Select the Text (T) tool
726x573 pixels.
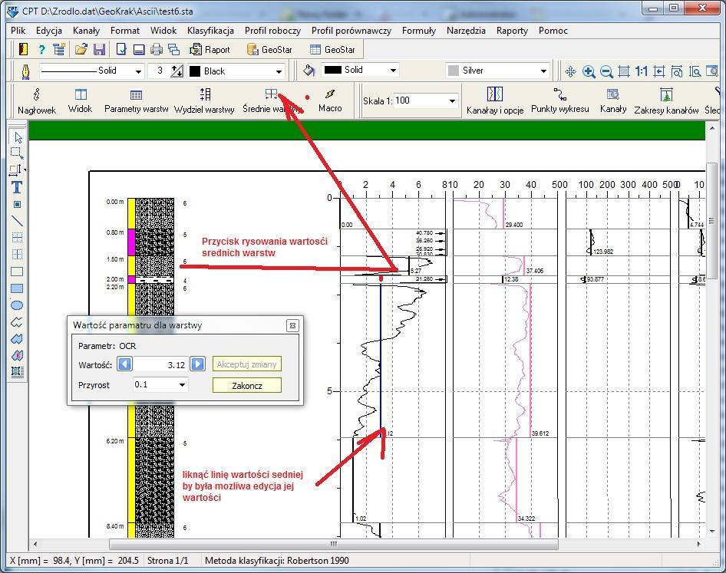point(17,187)
